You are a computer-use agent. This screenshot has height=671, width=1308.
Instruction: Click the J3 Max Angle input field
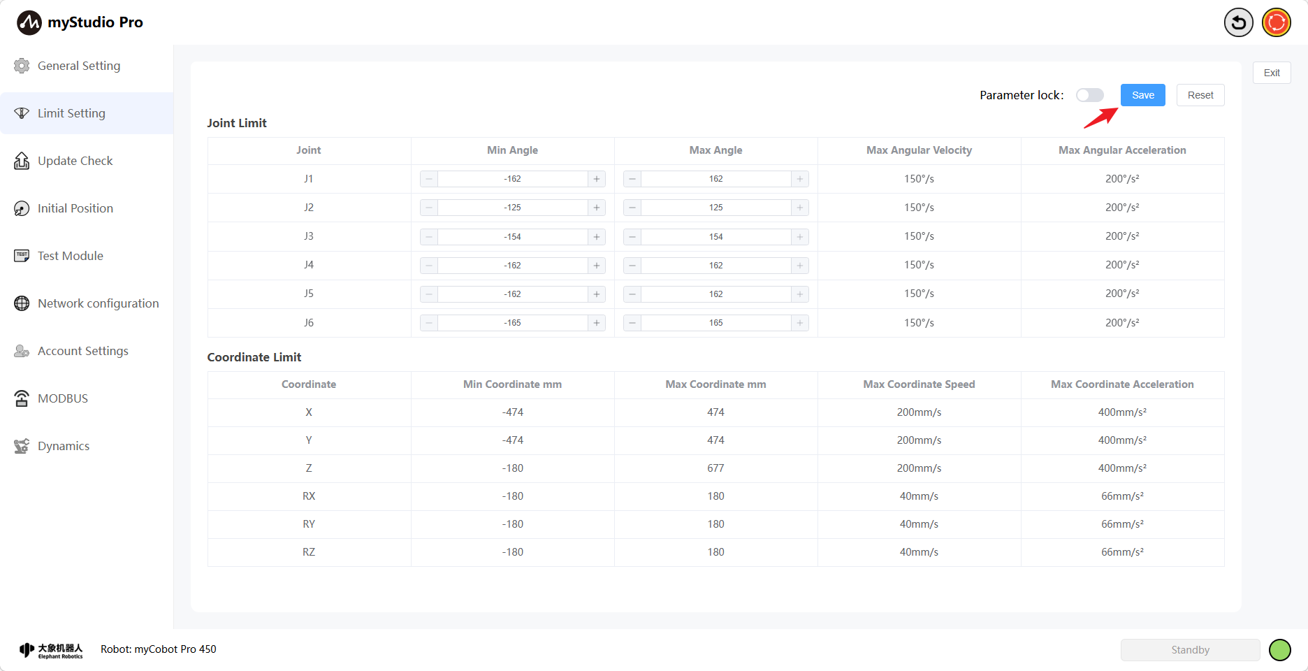(x=715, y=237)
